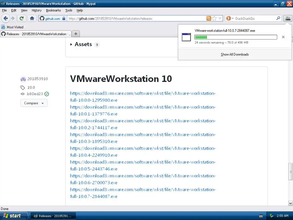The image size is (293, 220).
Task: Click the magnifier search icon
Action: click(278, 18)
